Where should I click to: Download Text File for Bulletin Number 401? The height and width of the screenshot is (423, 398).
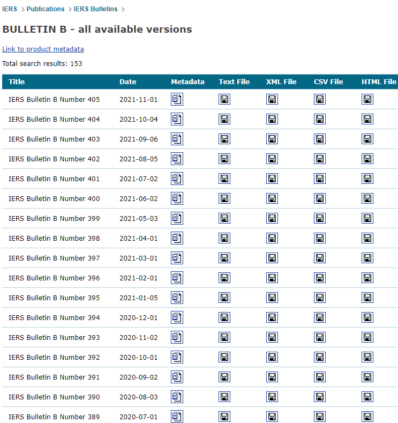point(224,179)
